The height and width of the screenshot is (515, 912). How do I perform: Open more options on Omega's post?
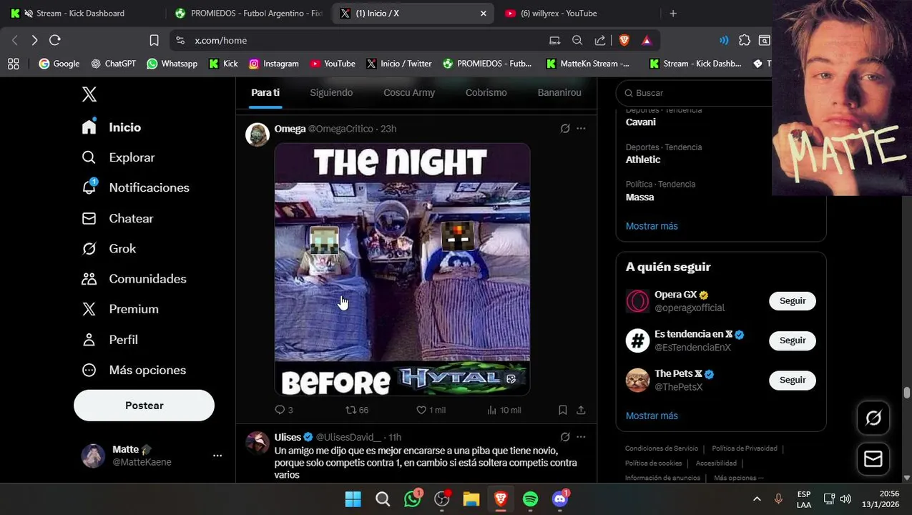click(x=581, y=129)
